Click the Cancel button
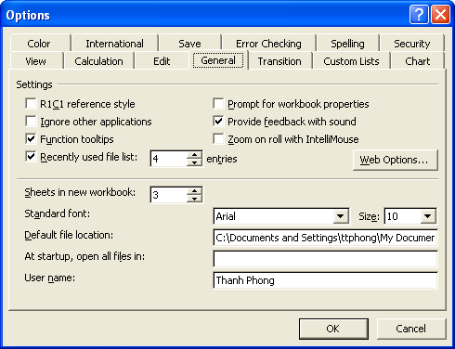This screenshot has width=455, height=349. point(411,329)
